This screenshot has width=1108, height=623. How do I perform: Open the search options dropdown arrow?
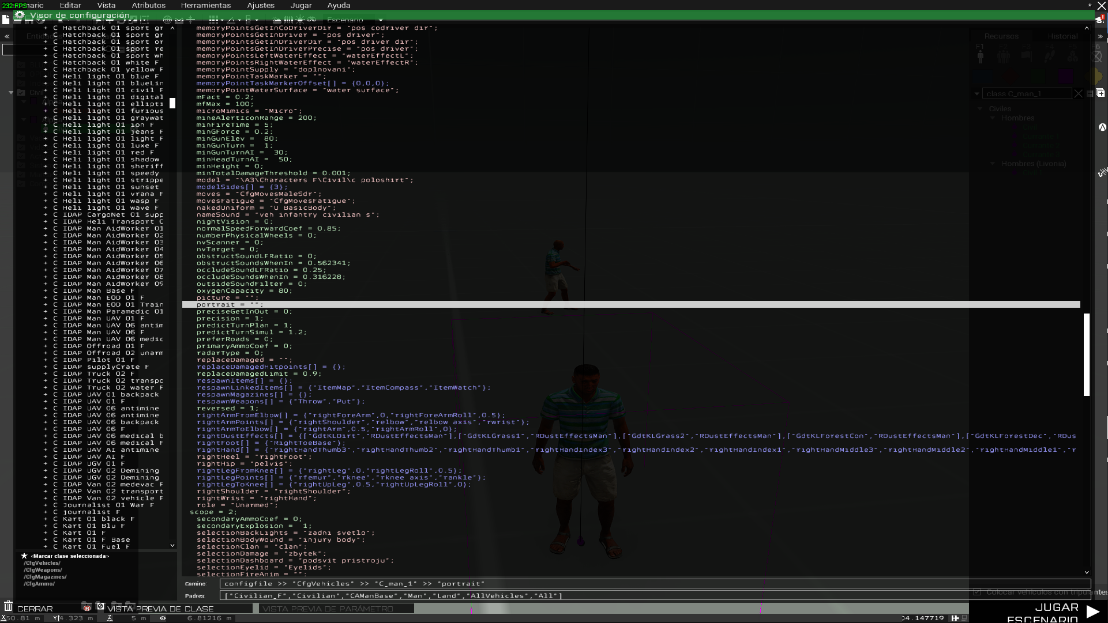[x=976, y=93]
